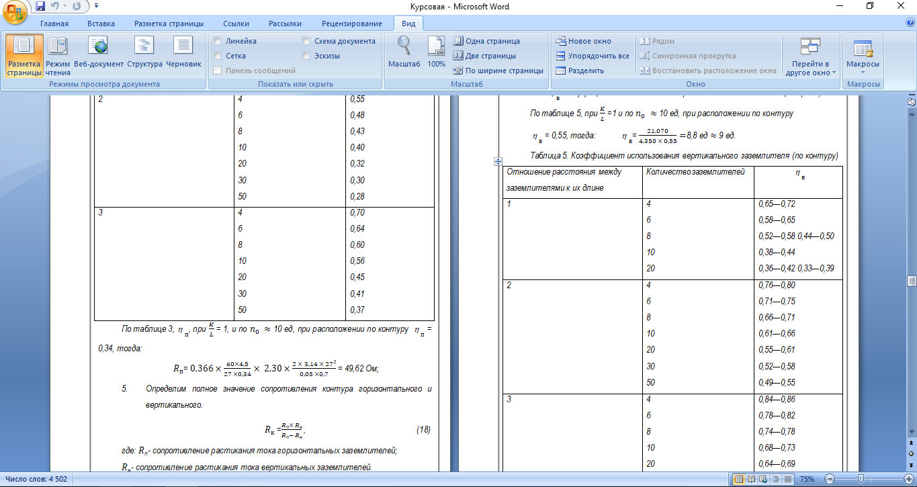Switch to Веб-документ view
917x487 pixels.
pyautogui.click(x=99, y=55)
